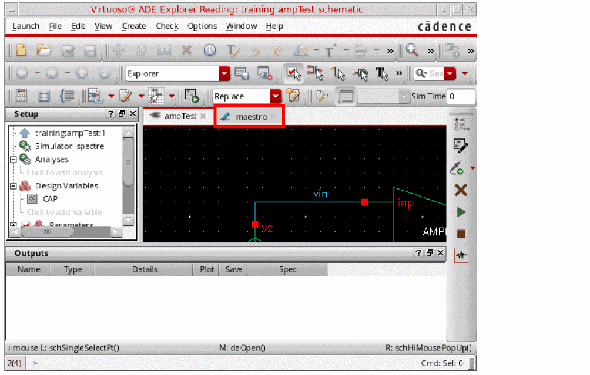Screen dimensions: 590x375
Task: Open the File menu
Action: (x=55, y=26)
